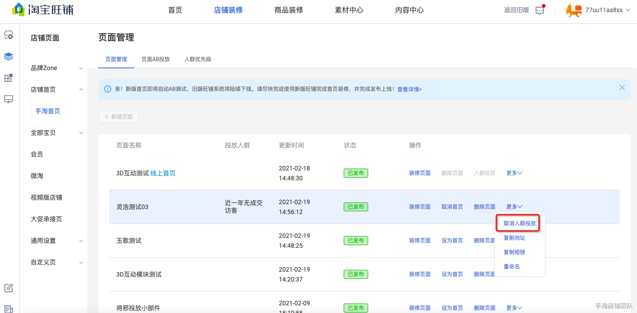Select the layers stack sidebar icon

(9, 57)
